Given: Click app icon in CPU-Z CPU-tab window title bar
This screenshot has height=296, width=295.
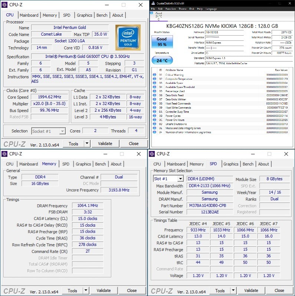Looking at the screenshot, I should (4, 5).
